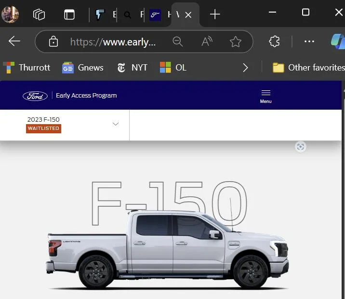Activate the Read Aloud icon
The height and width of the screenshot is (299, 345).
click(x=207, y=42)
